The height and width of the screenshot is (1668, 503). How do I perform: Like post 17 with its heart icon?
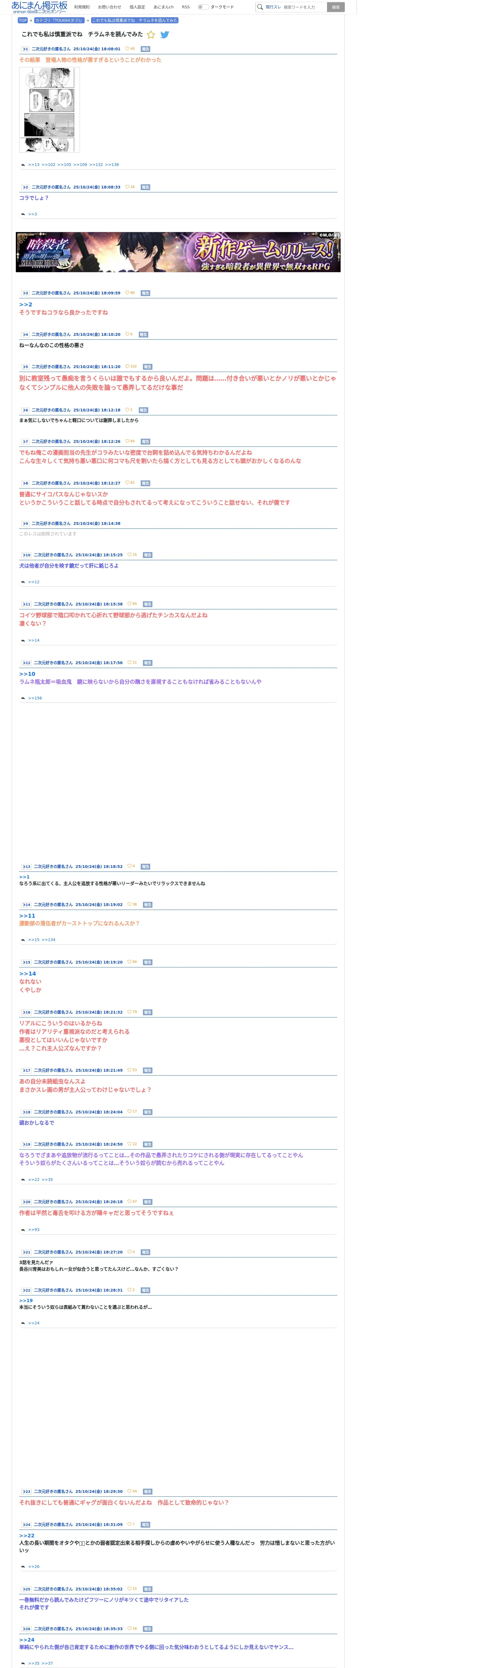(129, 1070)
